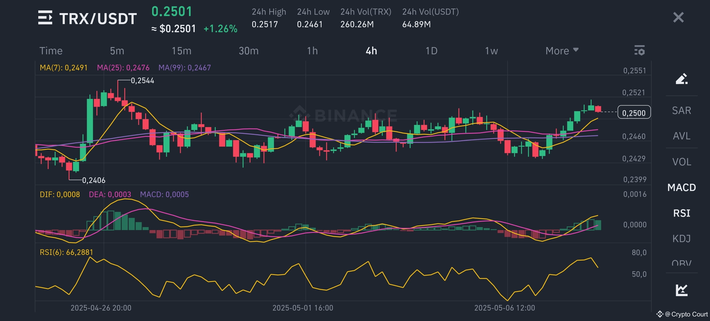Open the trading pair list menu icon
This screenshot has height=321, width=710.
click(x=45, y=18)
